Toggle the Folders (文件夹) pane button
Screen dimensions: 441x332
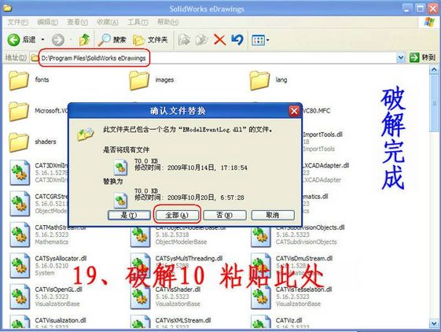[x=150, y=40]
